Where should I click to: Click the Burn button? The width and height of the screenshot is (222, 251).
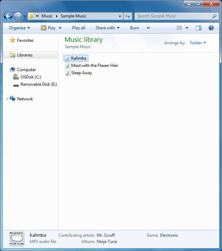point(134,28)
